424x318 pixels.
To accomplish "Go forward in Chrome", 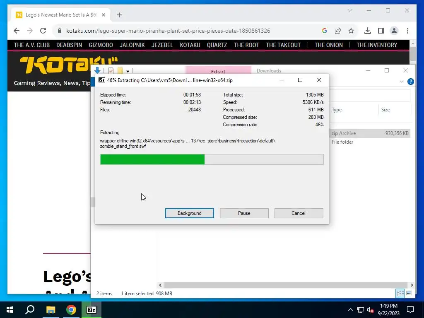I will click(30, 31).
